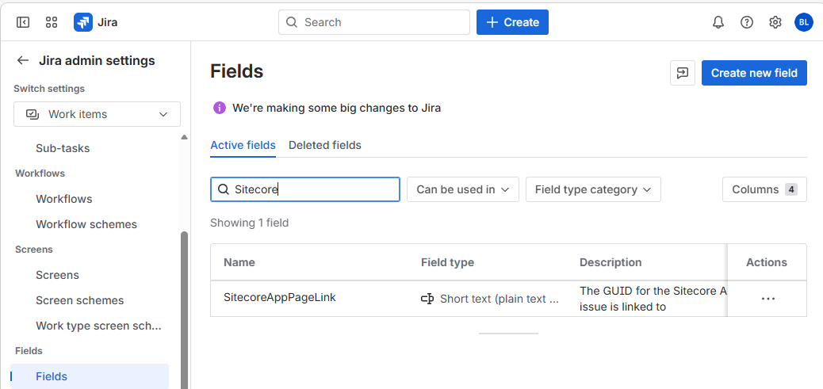This screenshot has height=389, width=823.
Task: Click the Sitecore field search box
Action: [x=314, y=189]
